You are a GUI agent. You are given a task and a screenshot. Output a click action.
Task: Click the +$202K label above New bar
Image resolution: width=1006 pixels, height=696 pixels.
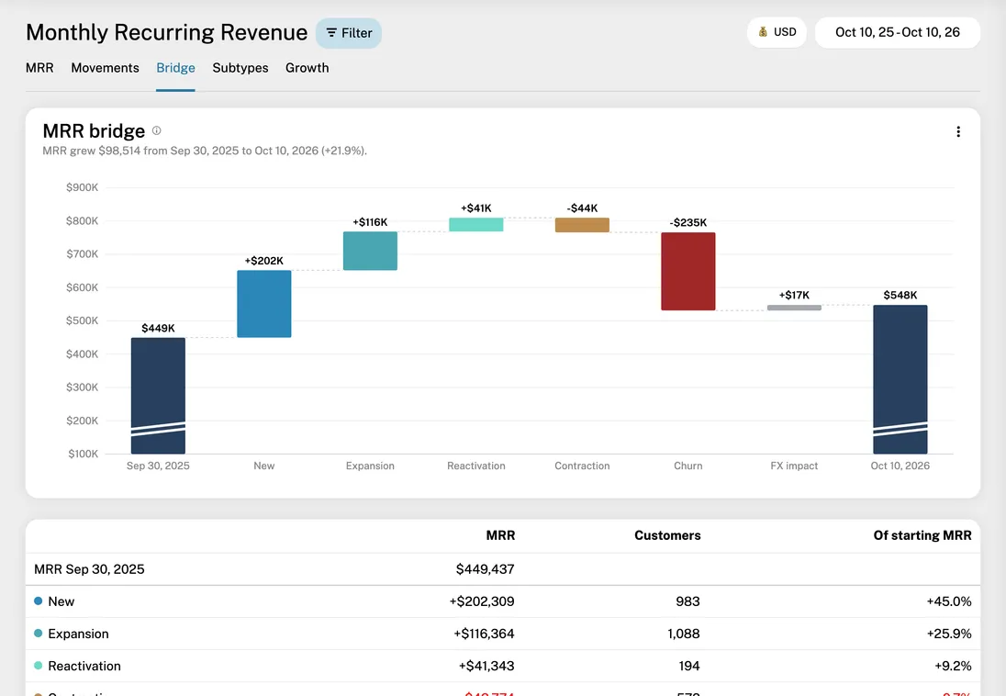pos(263,261)
